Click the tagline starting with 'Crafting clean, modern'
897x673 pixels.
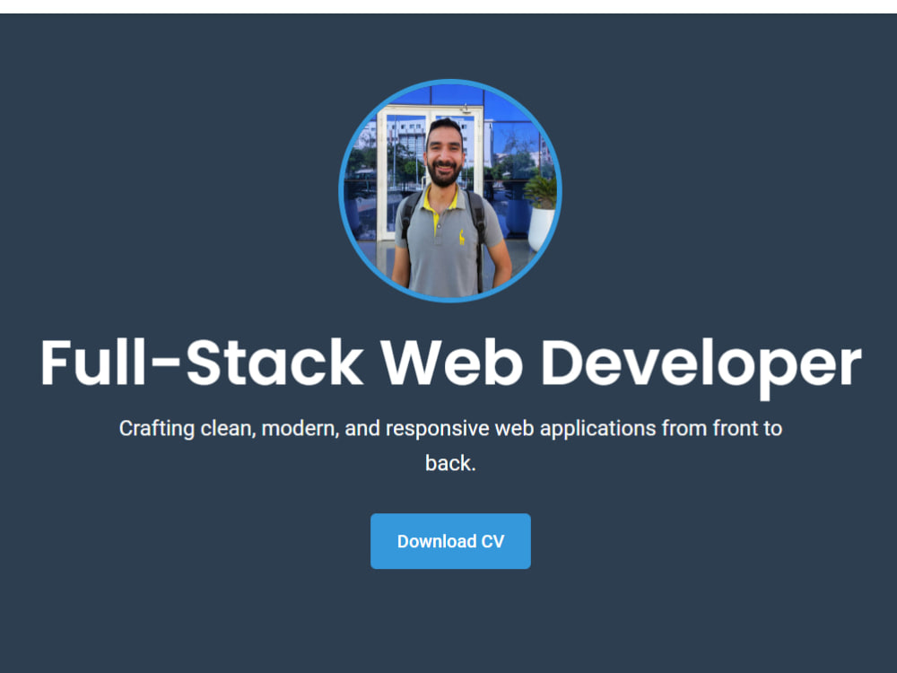450,445
